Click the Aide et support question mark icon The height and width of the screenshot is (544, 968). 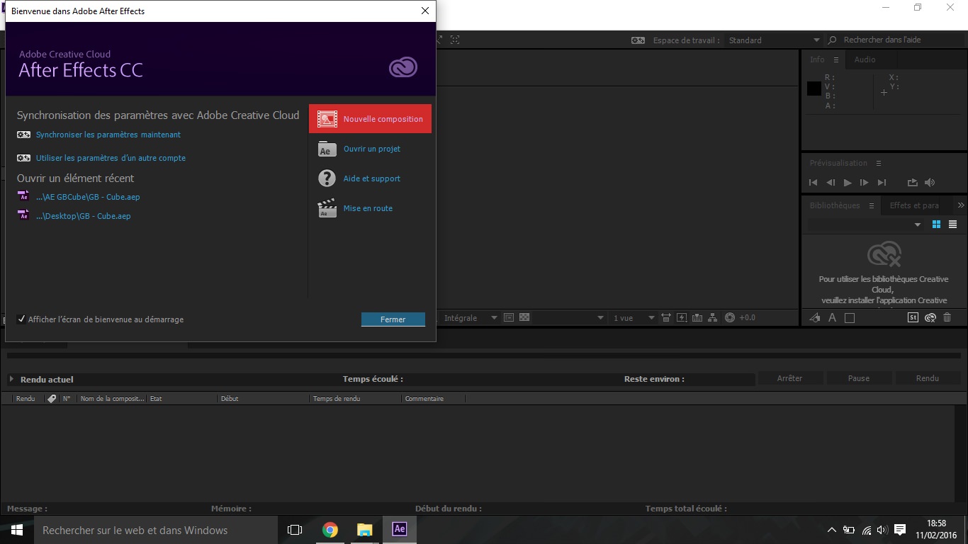point(327,178)
